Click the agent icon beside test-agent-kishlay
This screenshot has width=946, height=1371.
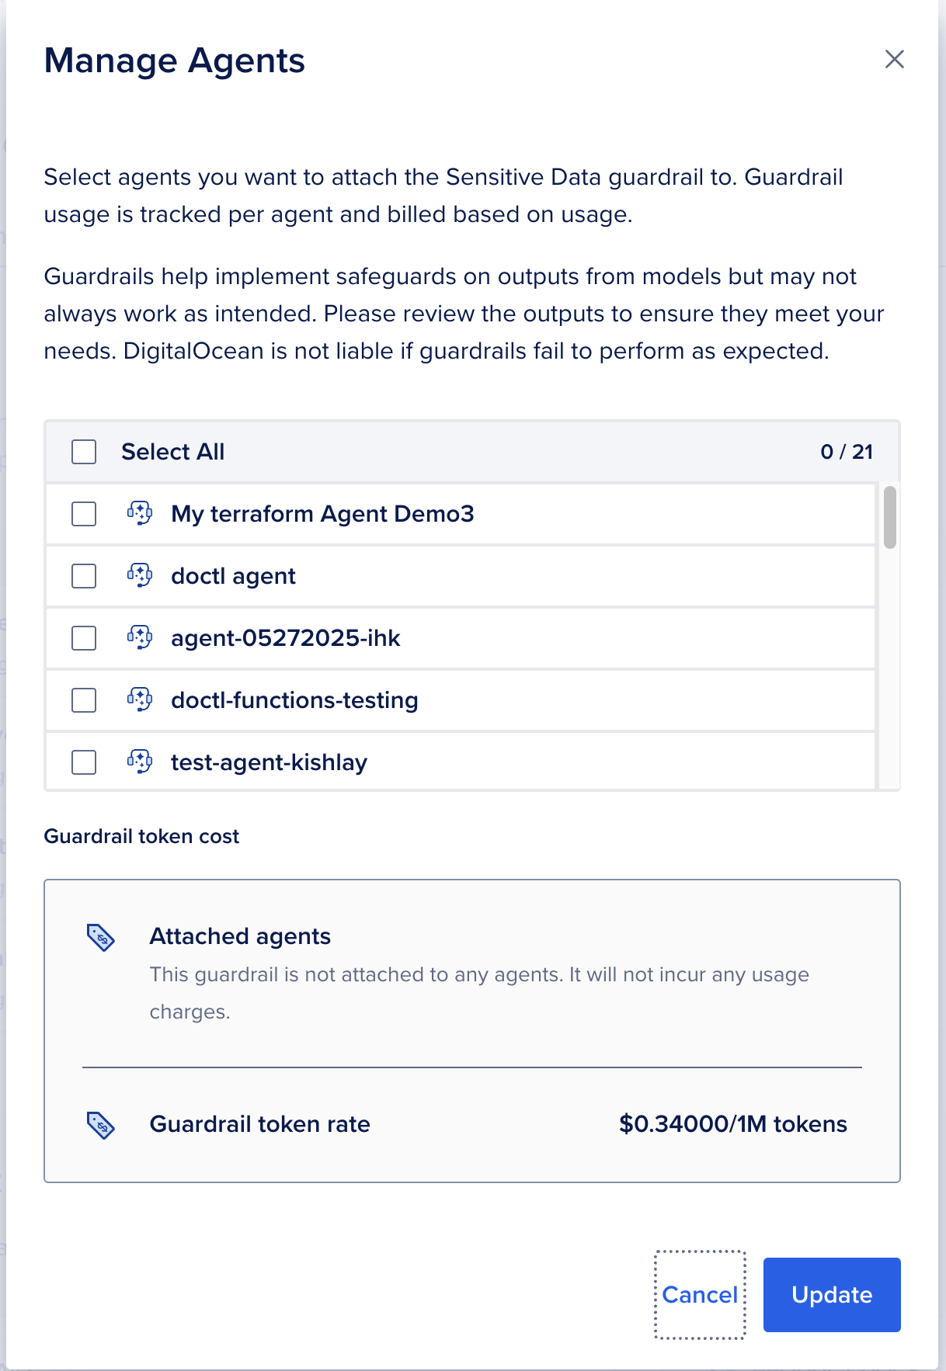[x=140, y=762]
